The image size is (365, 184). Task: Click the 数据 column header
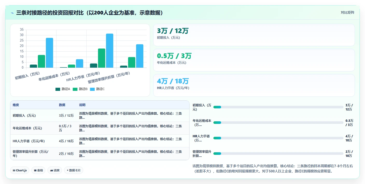67,105
